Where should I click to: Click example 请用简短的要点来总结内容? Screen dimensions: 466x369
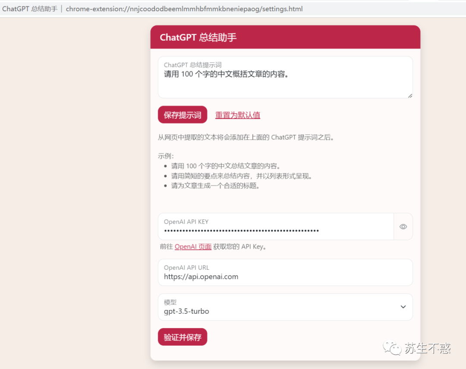point(241,176)
